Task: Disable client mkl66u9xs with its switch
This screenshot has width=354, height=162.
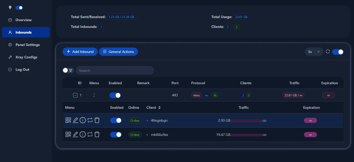Action: pos(116,135)
